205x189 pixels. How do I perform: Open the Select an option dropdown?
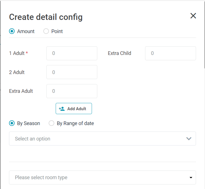[96, 139]
